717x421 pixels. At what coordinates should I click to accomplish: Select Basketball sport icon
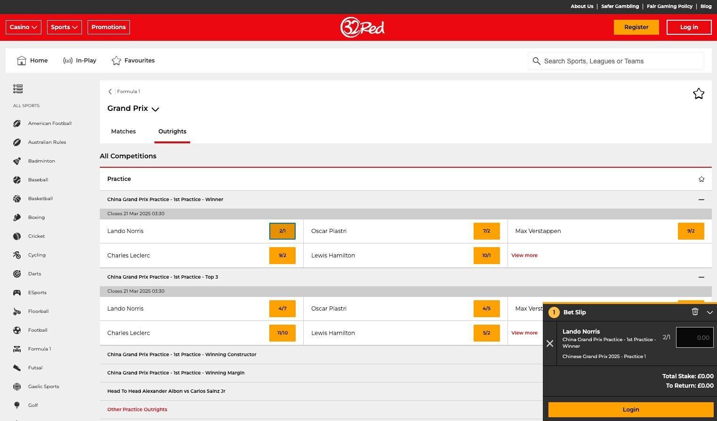tap(17, 199)
